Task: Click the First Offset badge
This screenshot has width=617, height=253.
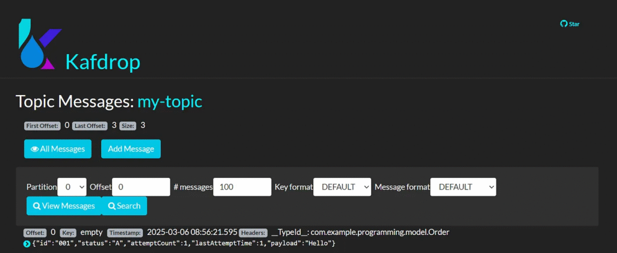Action: point(42,126)
